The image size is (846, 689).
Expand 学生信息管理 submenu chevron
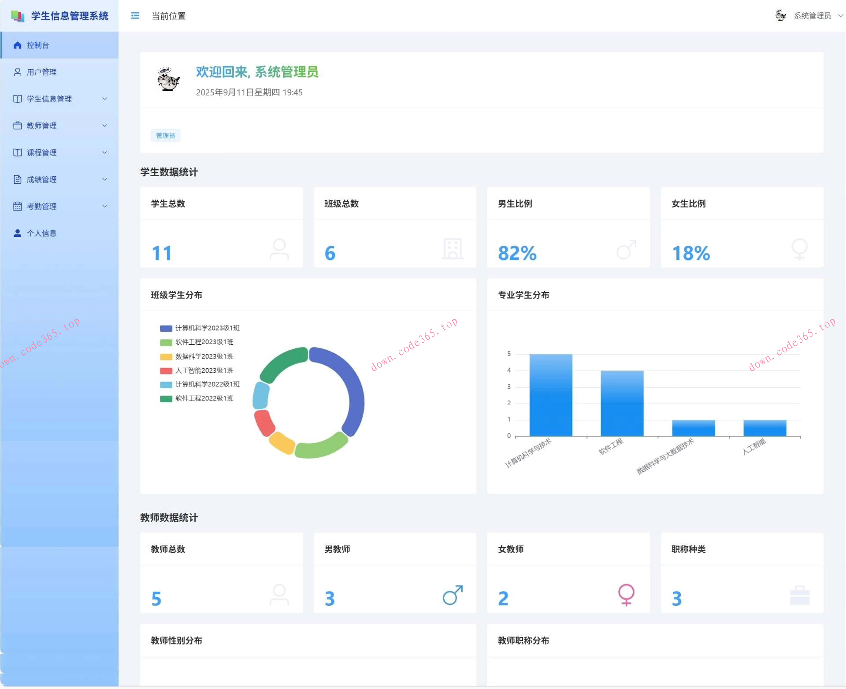pos(105,99)
